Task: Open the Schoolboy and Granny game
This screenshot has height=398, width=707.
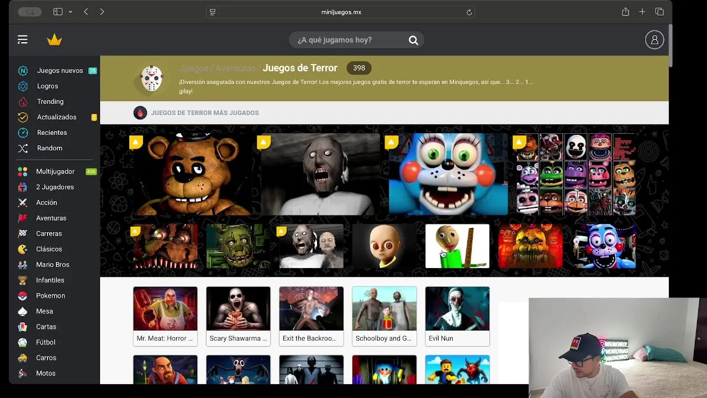Action: pos(384,316)
